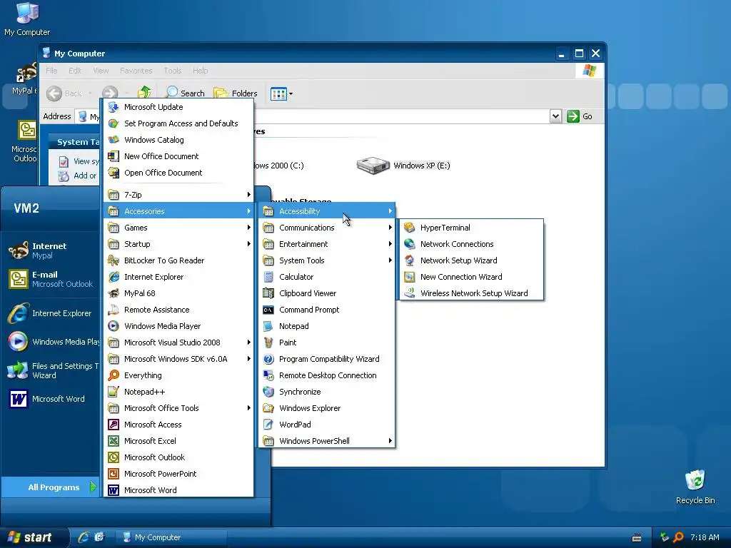Launch Microsoft Access
Viewport: 731px width, 548px height.
tap(178, 425)
